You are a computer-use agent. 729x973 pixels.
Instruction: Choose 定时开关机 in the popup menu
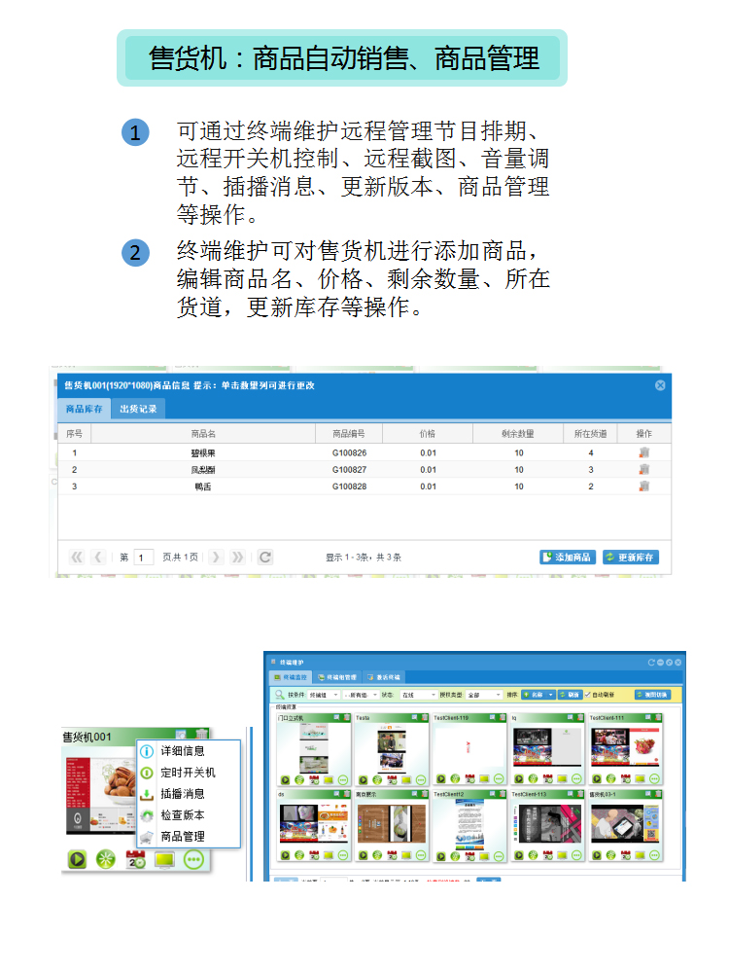(x=187, y=773)
